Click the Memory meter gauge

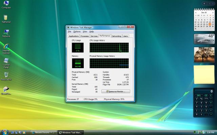click(x=78, y=63)
